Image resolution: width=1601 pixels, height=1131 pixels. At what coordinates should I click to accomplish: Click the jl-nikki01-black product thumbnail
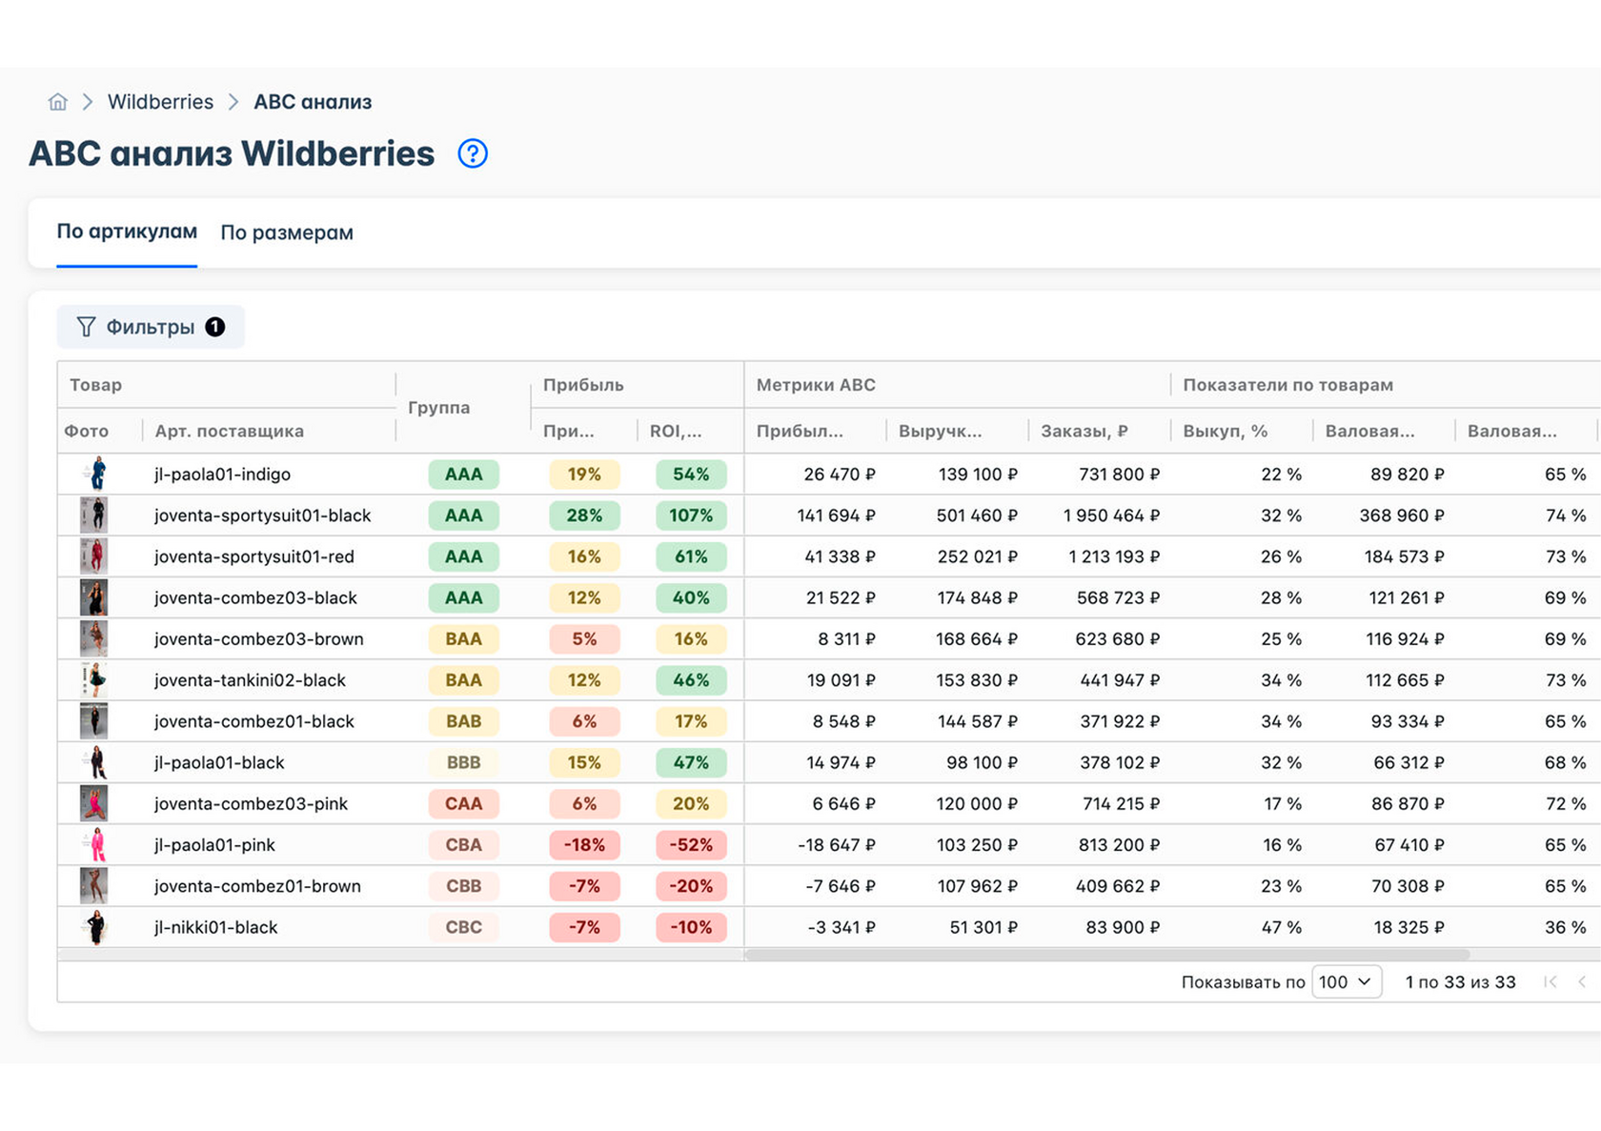pyautogui.click(x=94, y=927)
